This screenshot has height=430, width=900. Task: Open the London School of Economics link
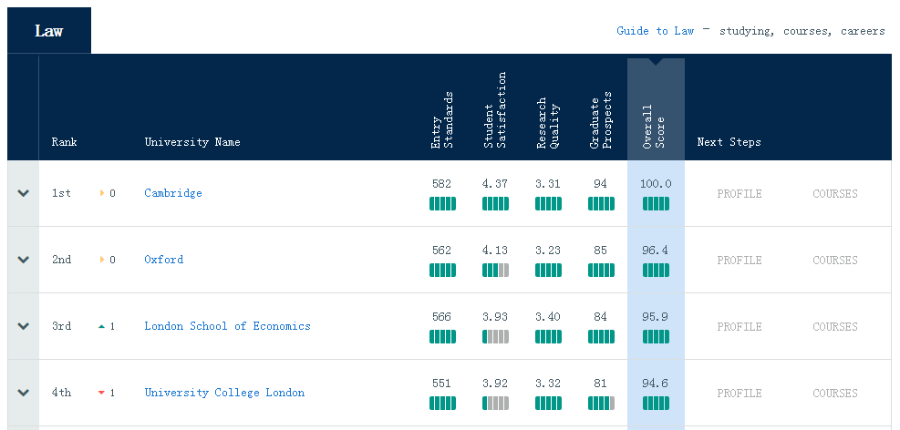(227, 326)
